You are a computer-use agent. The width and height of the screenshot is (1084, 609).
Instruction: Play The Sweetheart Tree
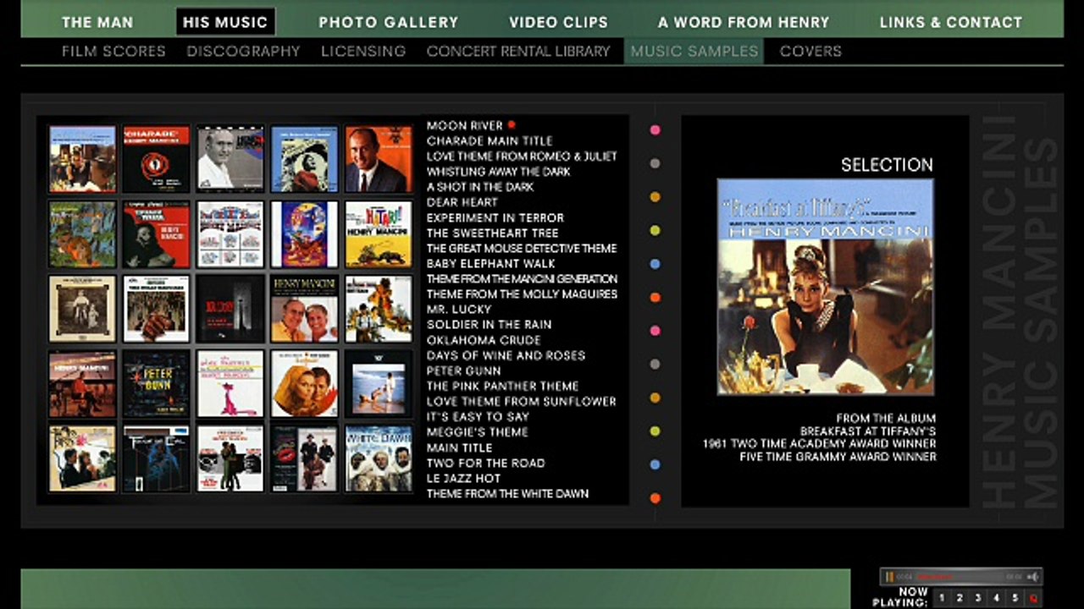click(x=493, y=233)
